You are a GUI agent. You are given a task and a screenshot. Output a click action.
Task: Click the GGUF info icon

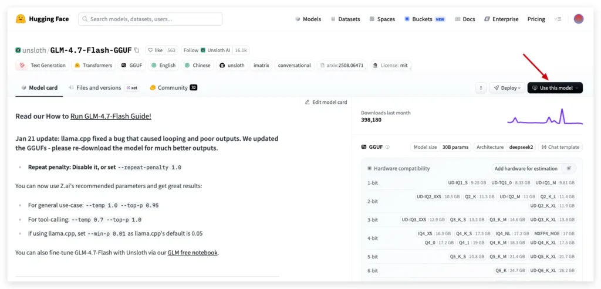(387, 147)
